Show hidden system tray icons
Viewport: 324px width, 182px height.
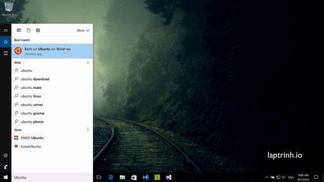coord(267,177)
